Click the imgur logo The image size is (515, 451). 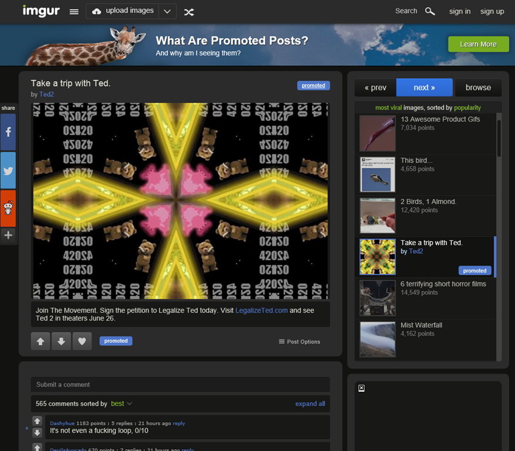[41, 11]
